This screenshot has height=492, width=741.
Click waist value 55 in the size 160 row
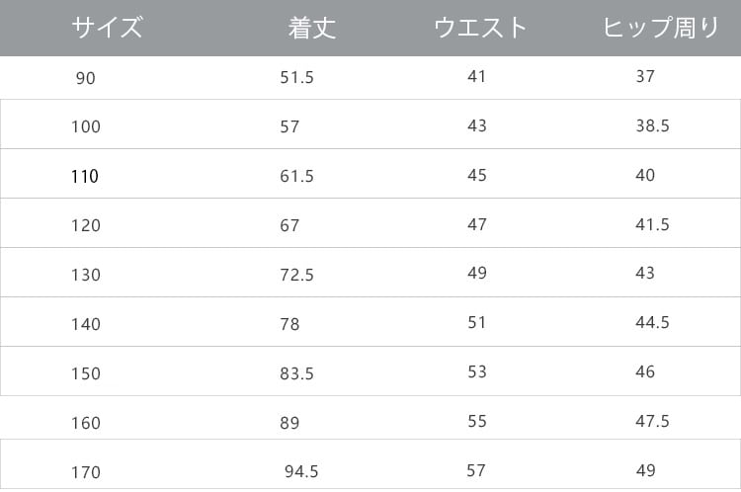(x=477, y=421)
